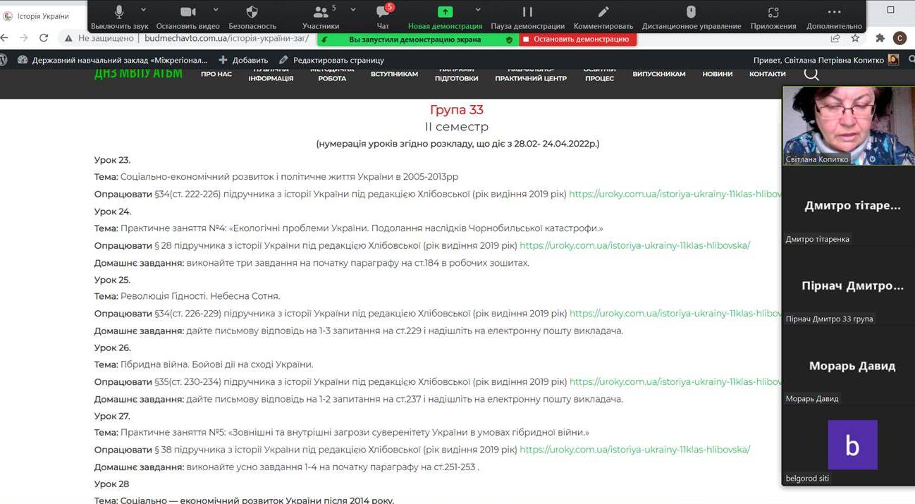Click the Урок 25. heading text

tap(113, 279)
